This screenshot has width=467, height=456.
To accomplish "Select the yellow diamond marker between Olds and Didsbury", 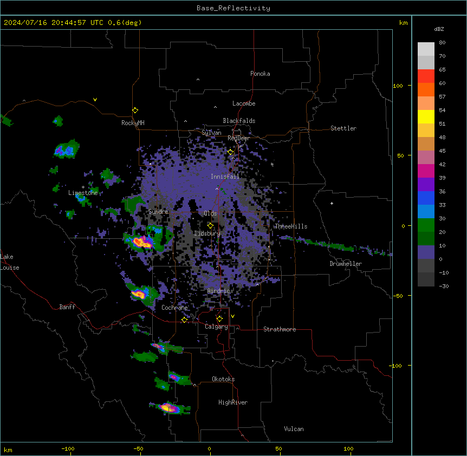I will point(210,225).
